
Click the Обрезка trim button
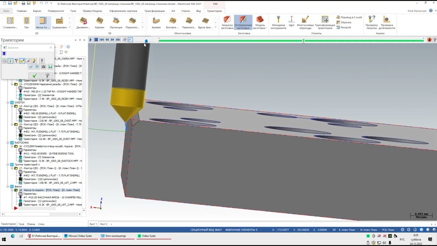click(344, 22)
